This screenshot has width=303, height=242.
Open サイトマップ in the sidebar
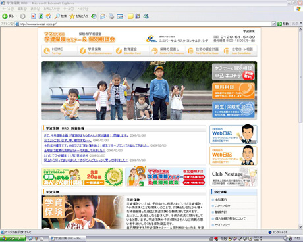click(223, 225)
